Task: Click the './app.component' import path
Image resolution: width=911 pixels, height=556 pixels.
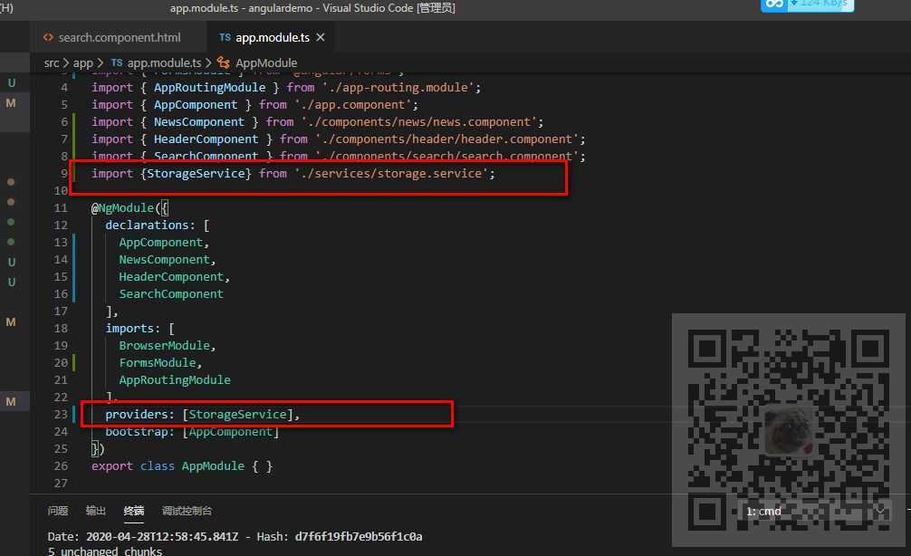Action: [x=352, y=104]
